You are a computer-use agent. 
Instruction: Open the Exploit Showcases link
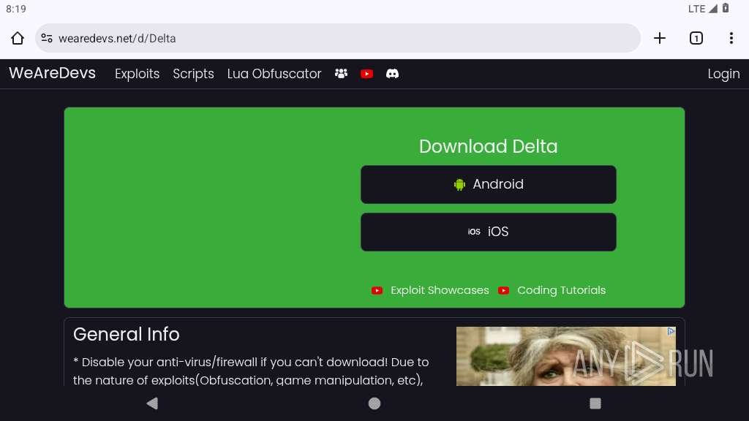click(440, 290)
